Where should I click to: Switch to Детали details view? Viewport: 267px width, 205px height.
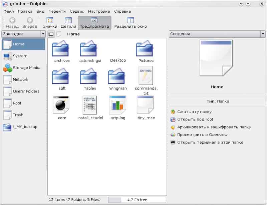point(68,23)
